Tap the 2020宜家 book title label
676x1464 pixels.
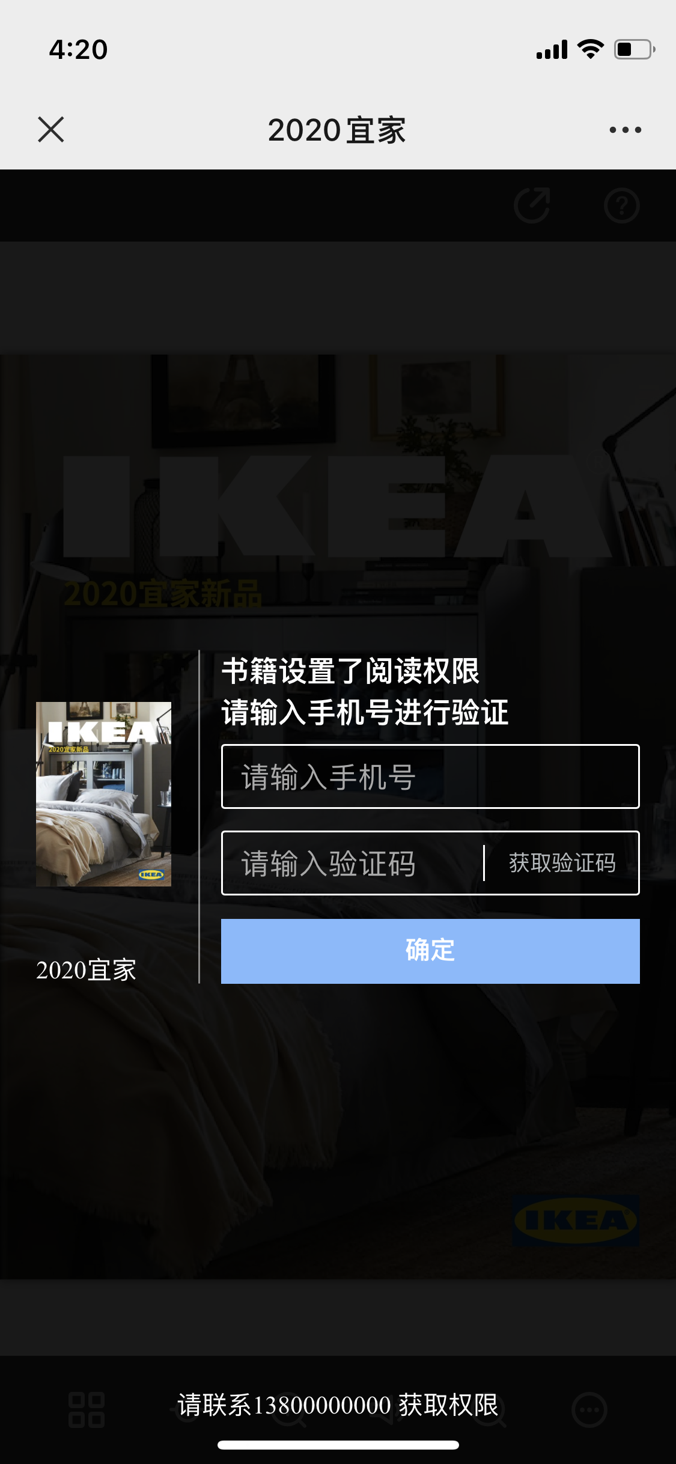[86, 970]
